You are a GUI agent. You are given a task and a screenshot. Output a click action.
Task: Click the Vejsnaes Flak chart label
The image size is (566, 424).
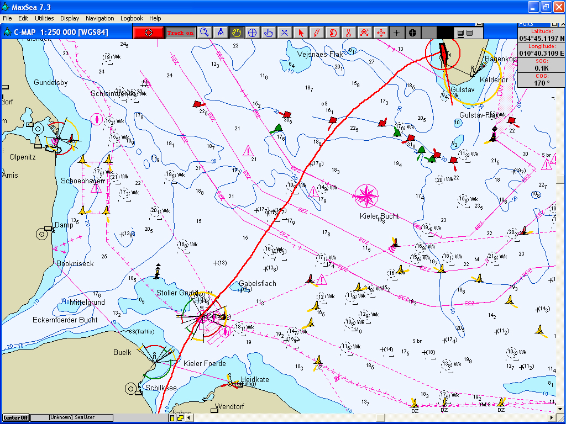pyautogui.click(x=320, y=54)
